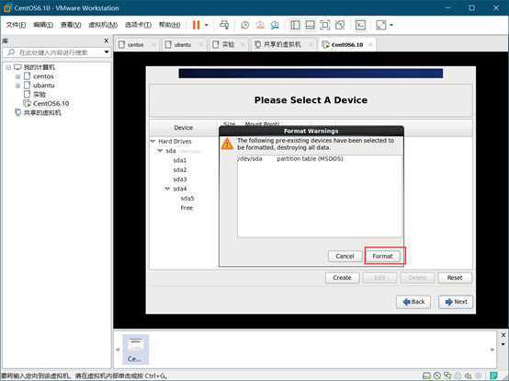Open the console view toolbar icon
Screen dimensions: 509x381
click(360, 25)
